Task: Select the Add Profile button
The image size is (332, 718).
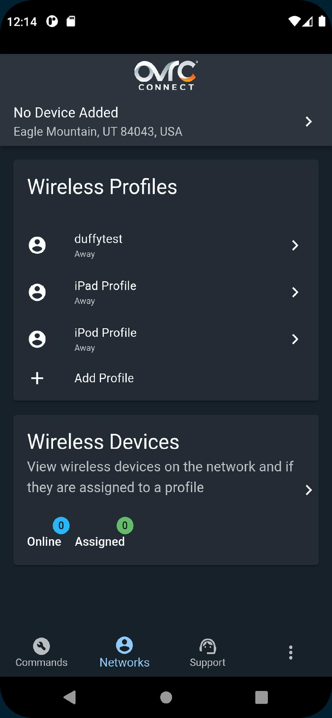Action: coord(166,378)
